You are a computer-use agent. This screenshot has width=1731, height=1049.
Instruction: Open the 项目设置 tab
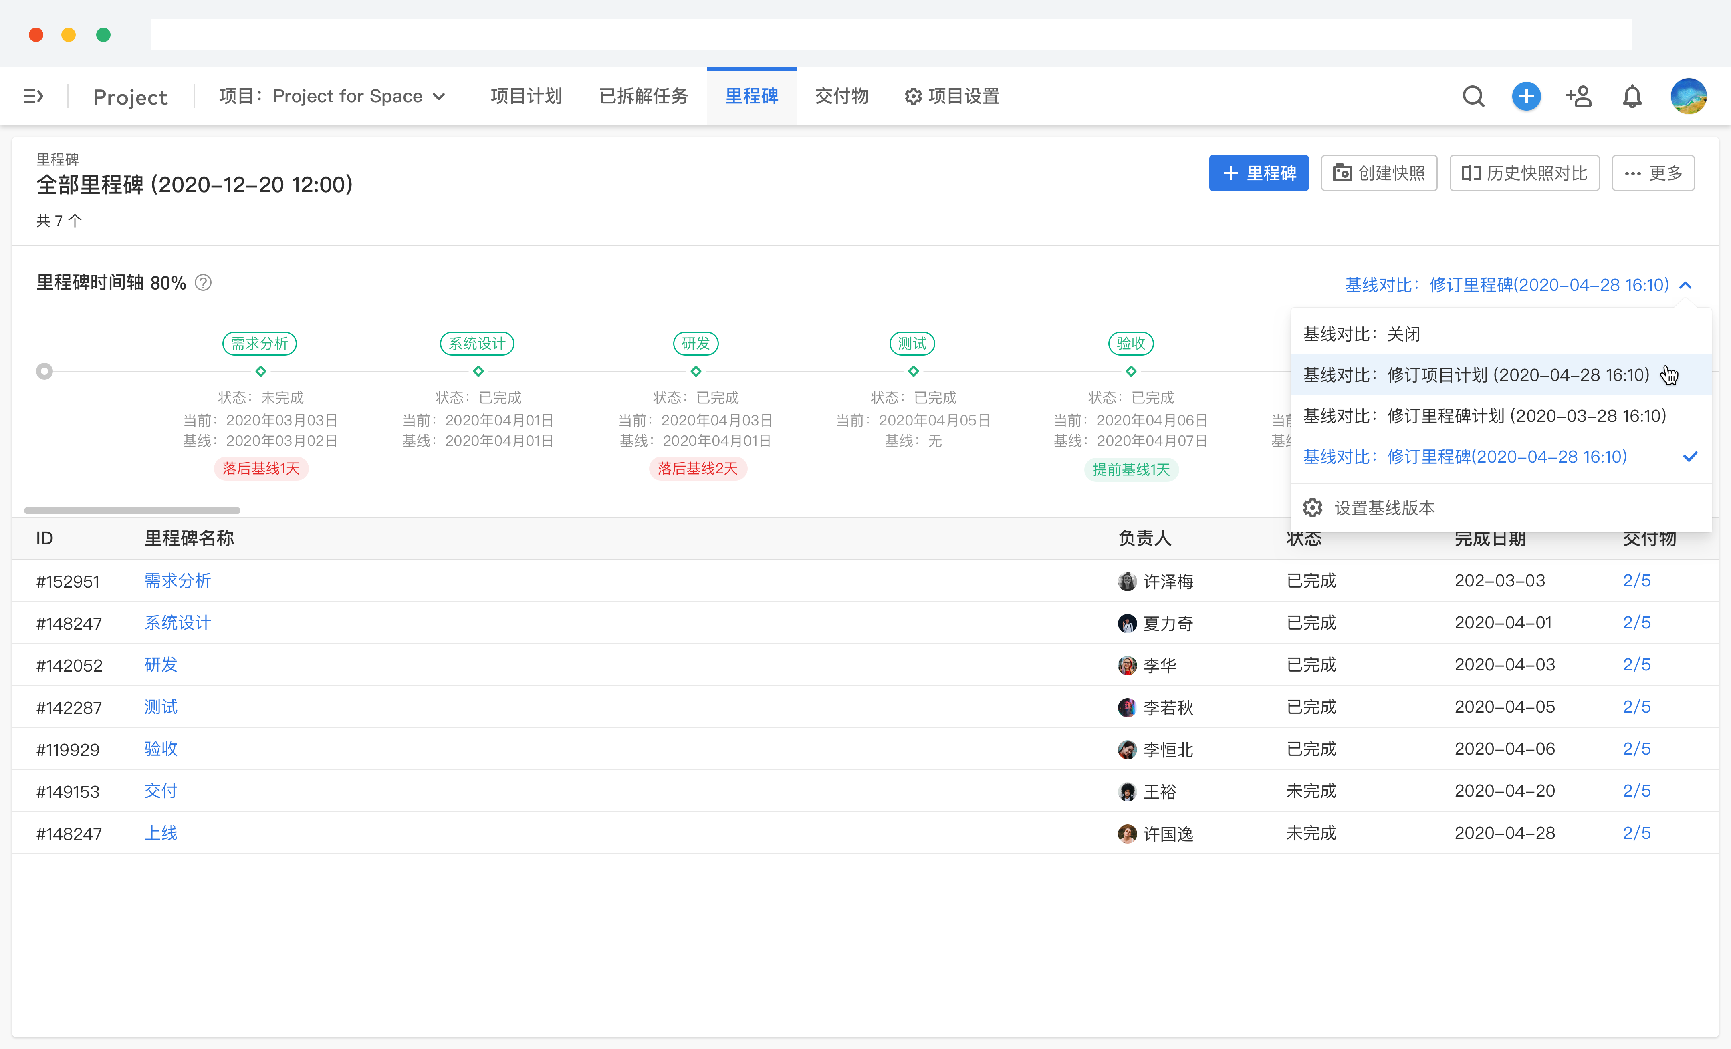[952, 96]
